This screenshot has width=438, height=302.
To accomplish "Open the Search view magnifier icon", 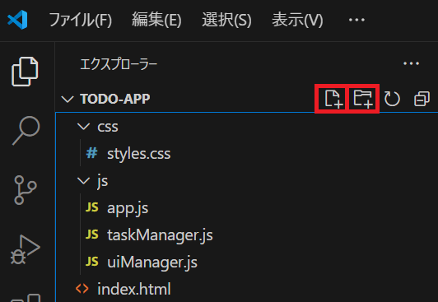I will click(26, 130).
